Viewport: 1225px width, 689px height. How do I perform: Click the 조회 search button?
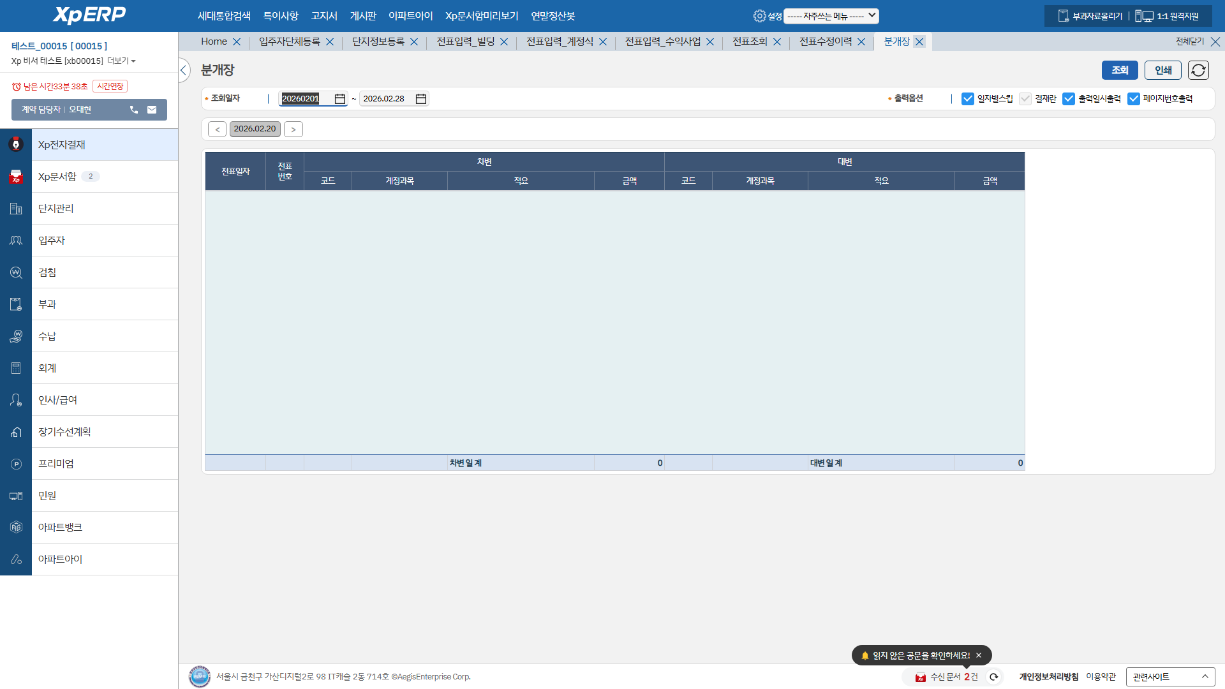coord(1120,70)
